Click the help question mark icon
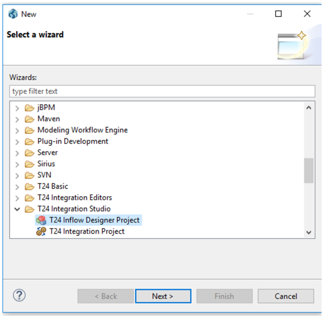 (20, 295)
